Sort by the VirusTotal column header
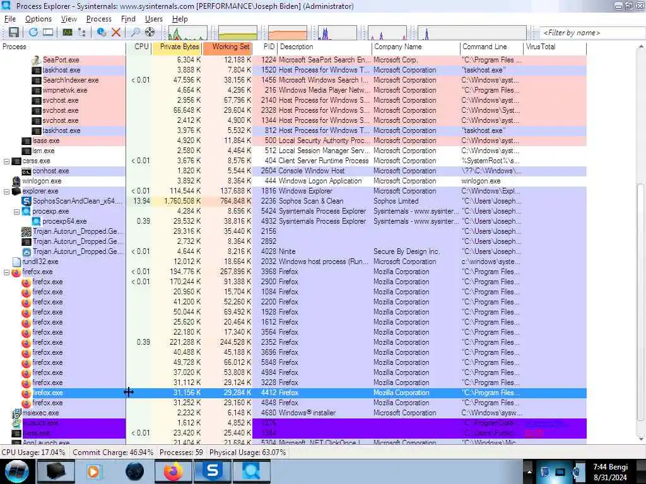The width and height of the screenshot is (646, 484). pyautogui.click(x=555, y=47)
